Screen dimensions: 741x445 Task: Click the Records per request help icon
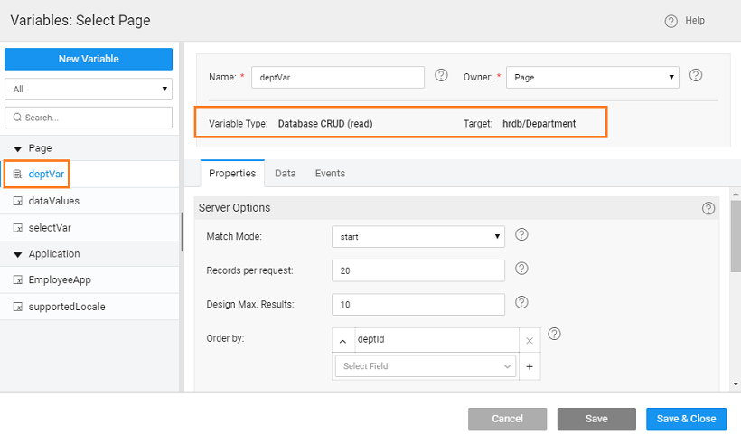521,269
